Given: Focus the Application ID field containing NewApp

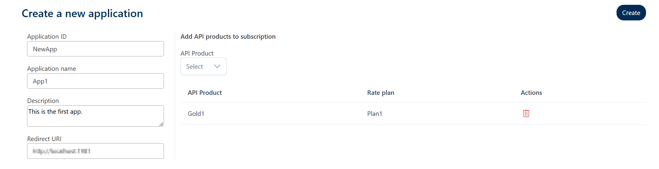Looking at the screenshot, I should tap(96, 49).
